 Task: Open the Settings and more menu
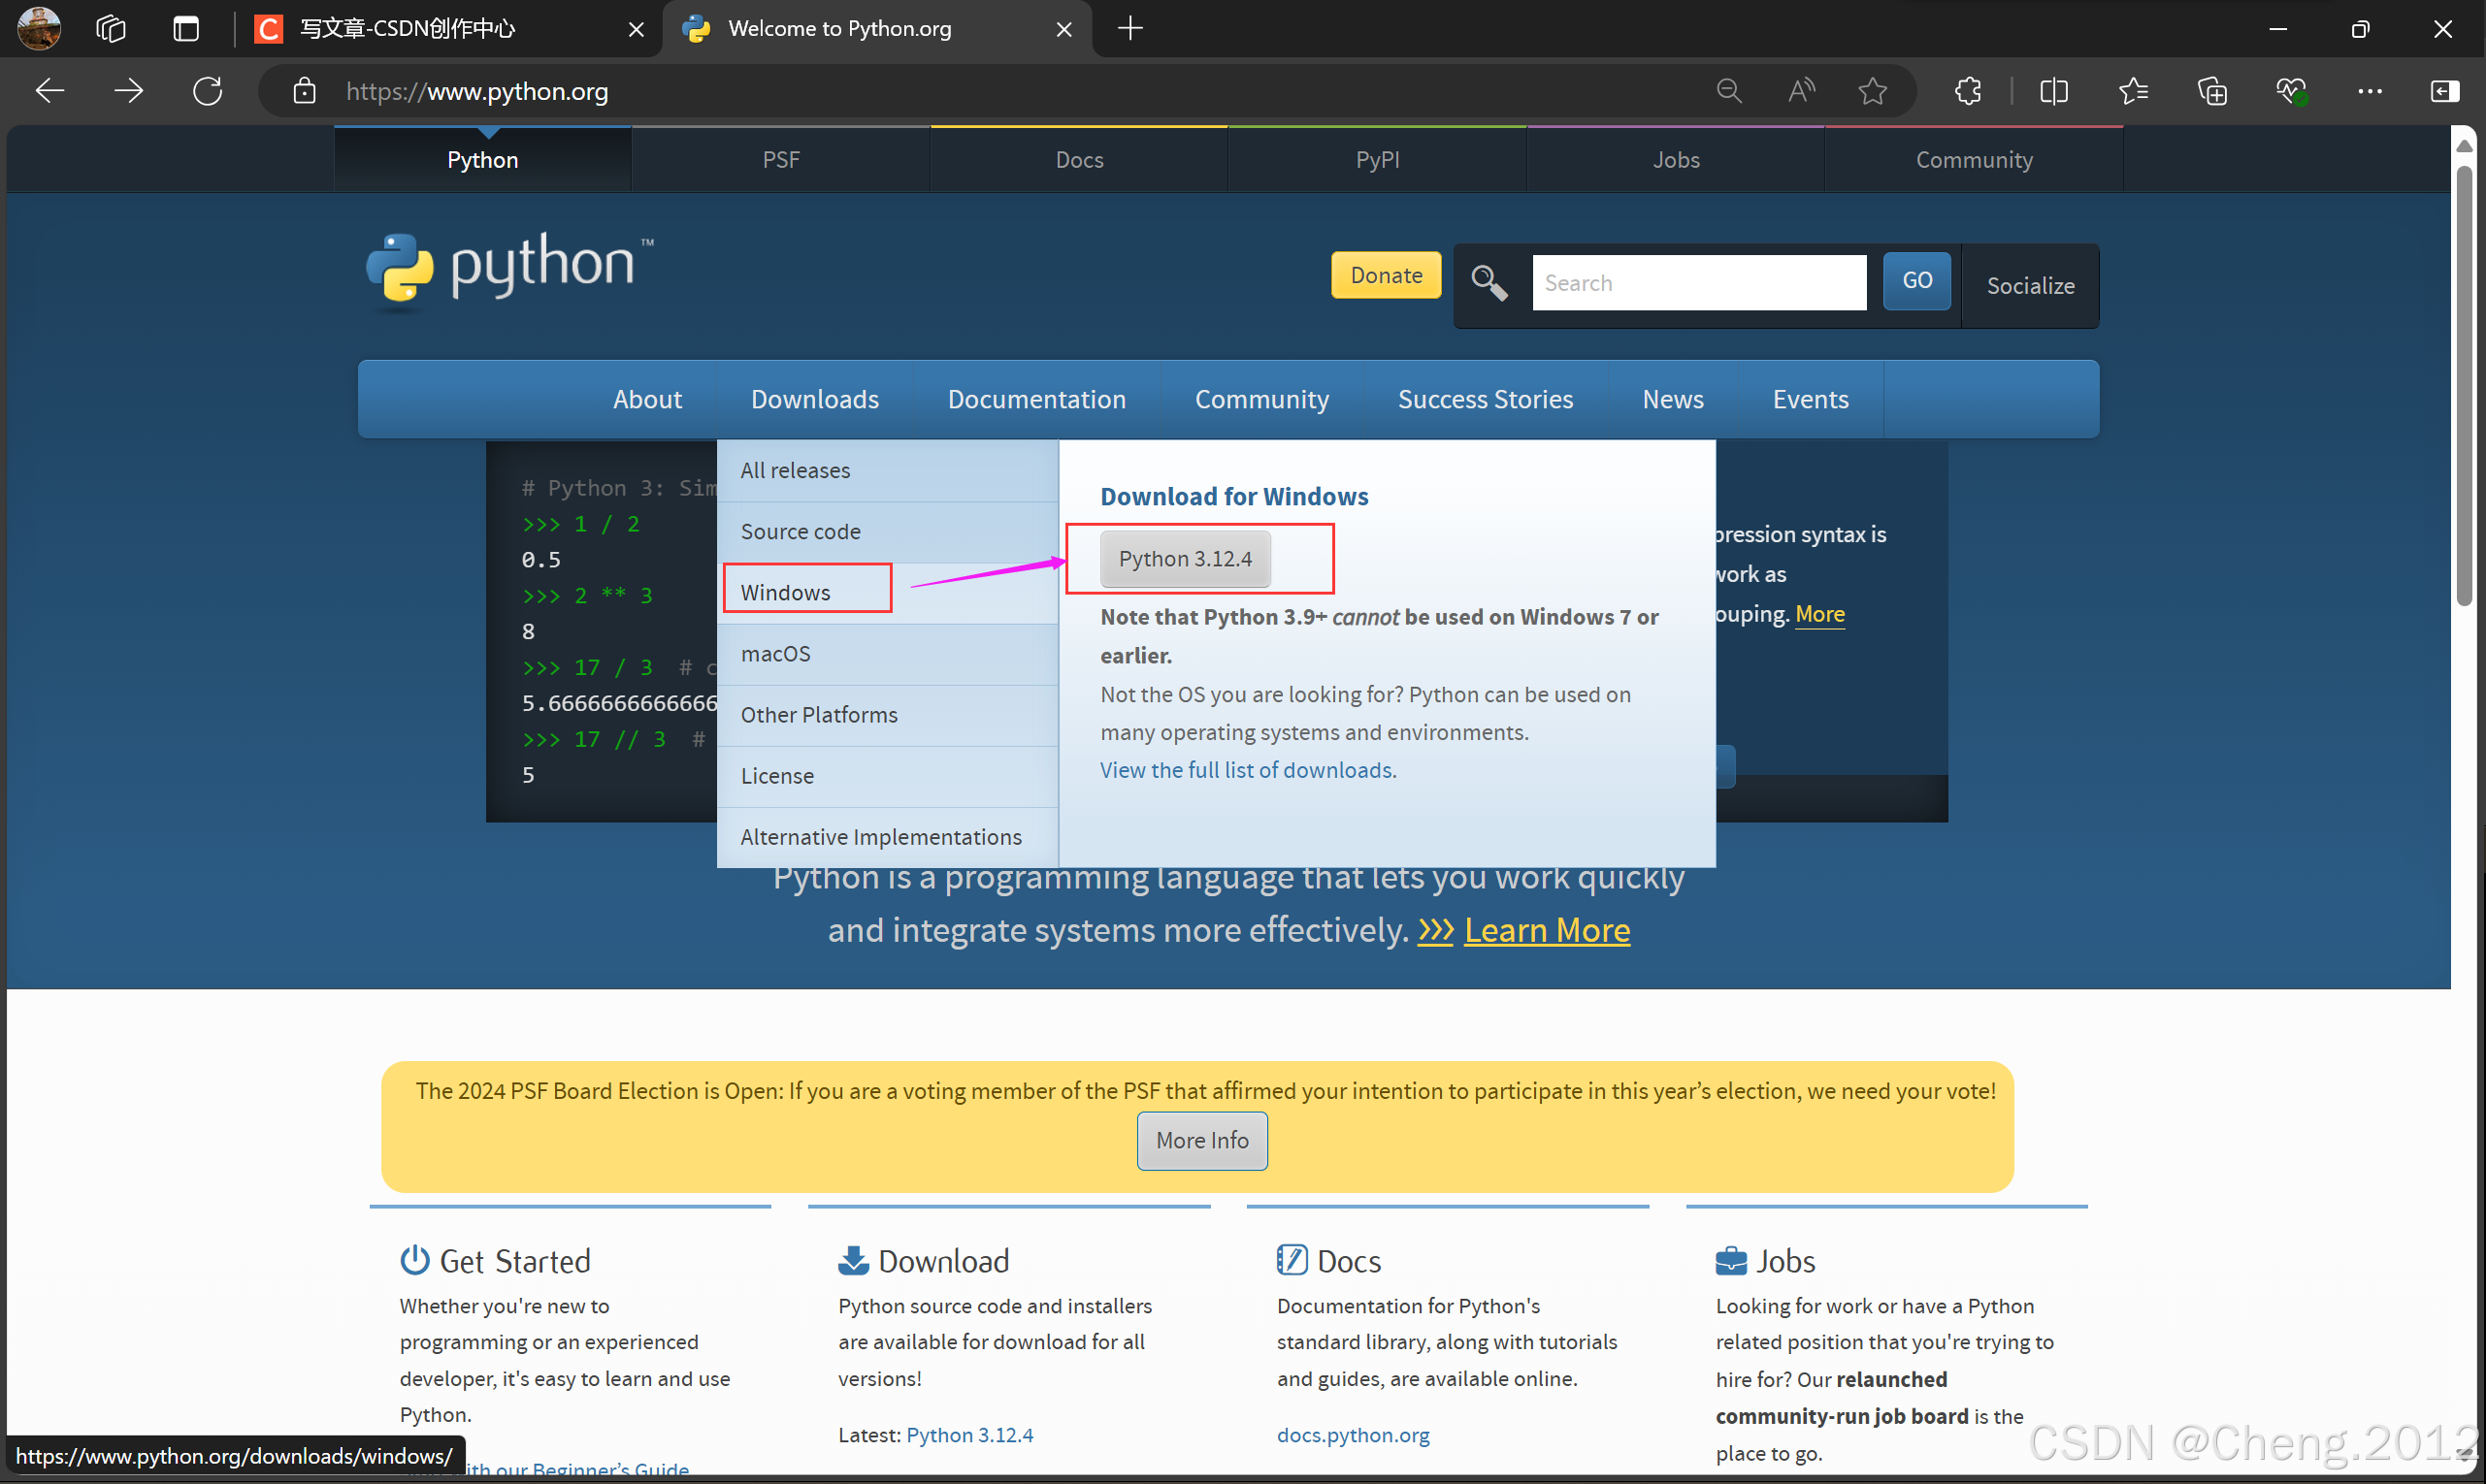2370,91
